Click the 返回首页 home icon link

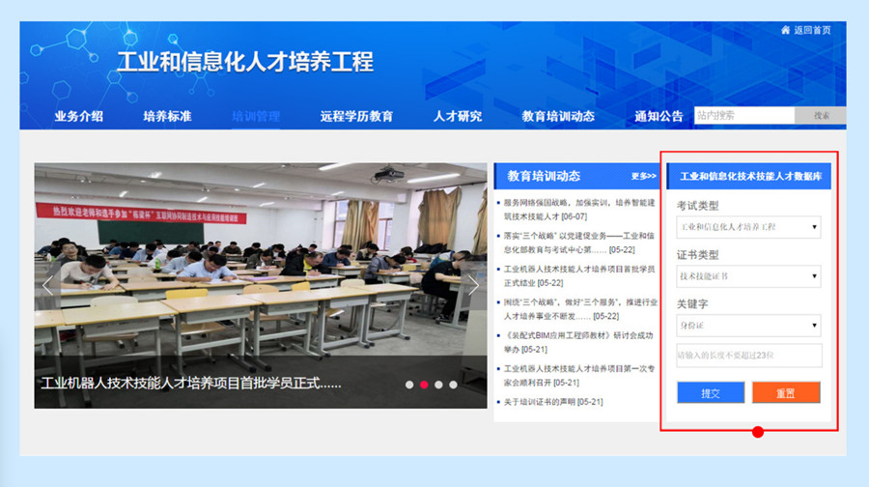[x=805, y=30]
